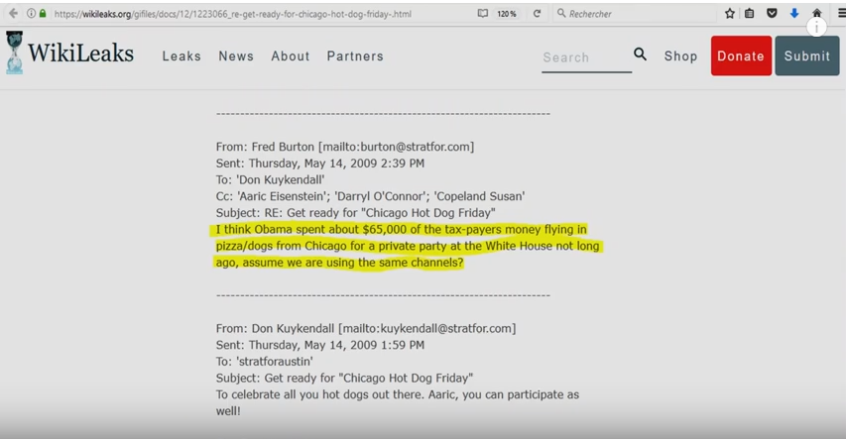
Task: Open the bookmarks library icon
Action: pos(751,14)
